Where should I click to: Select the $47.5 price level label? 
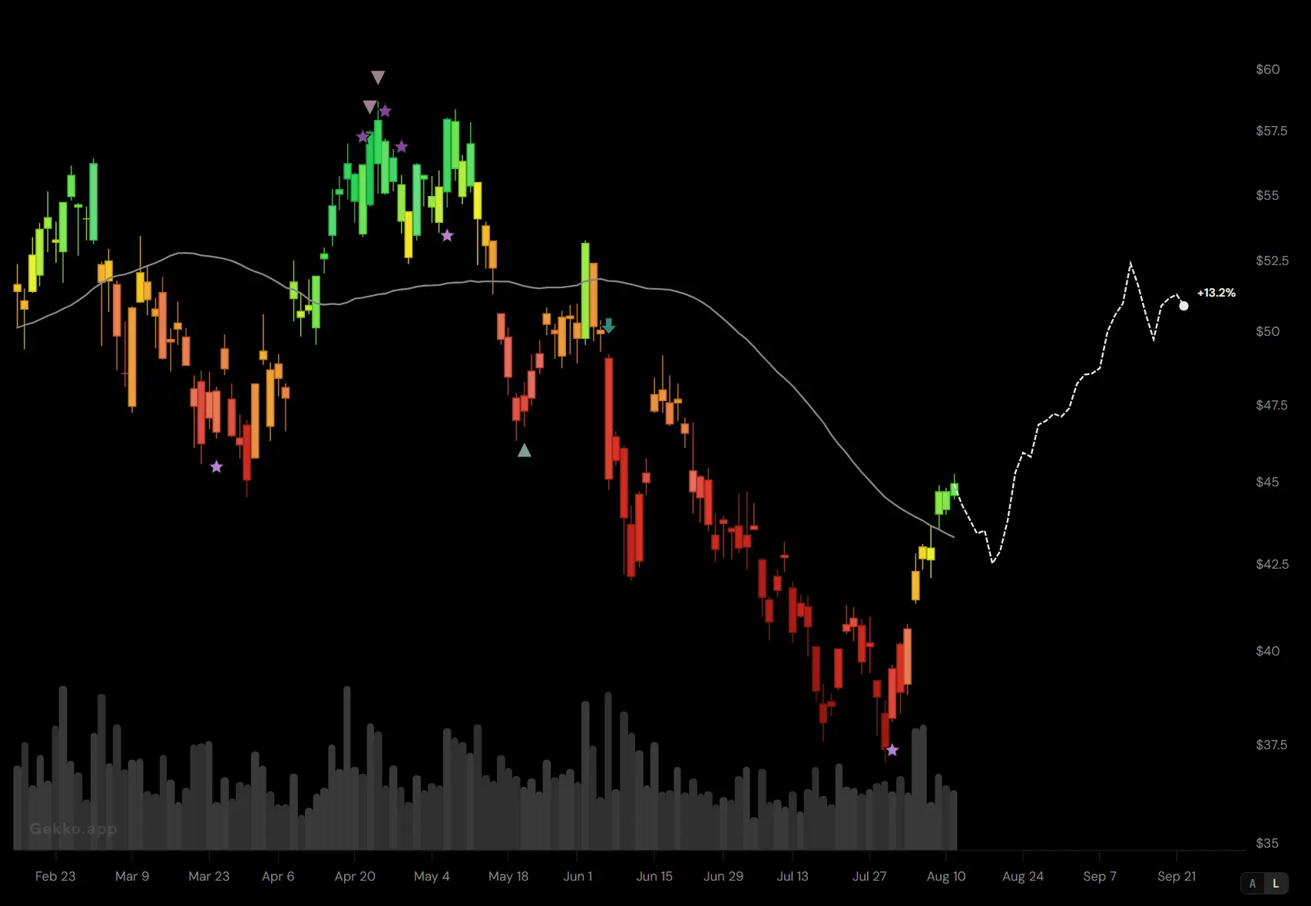coord(1272,405)
